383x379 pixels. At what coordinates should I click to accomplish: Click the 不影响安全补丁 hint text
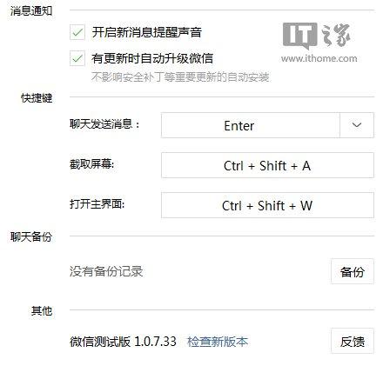[180, 77]
